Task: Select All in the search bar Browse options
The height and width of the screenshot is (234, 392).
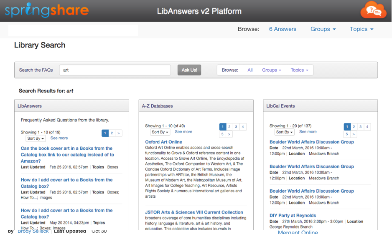Action: pos(250,70)
